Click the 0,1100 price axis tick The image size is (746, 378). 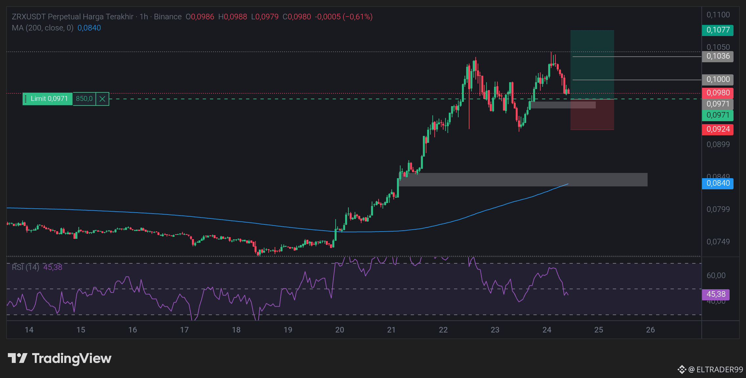click(718, 15)
